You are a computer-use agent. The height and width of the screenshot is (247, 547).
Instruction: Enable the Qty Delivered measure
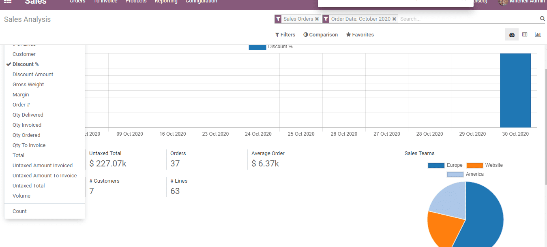(x=28, y=115)
